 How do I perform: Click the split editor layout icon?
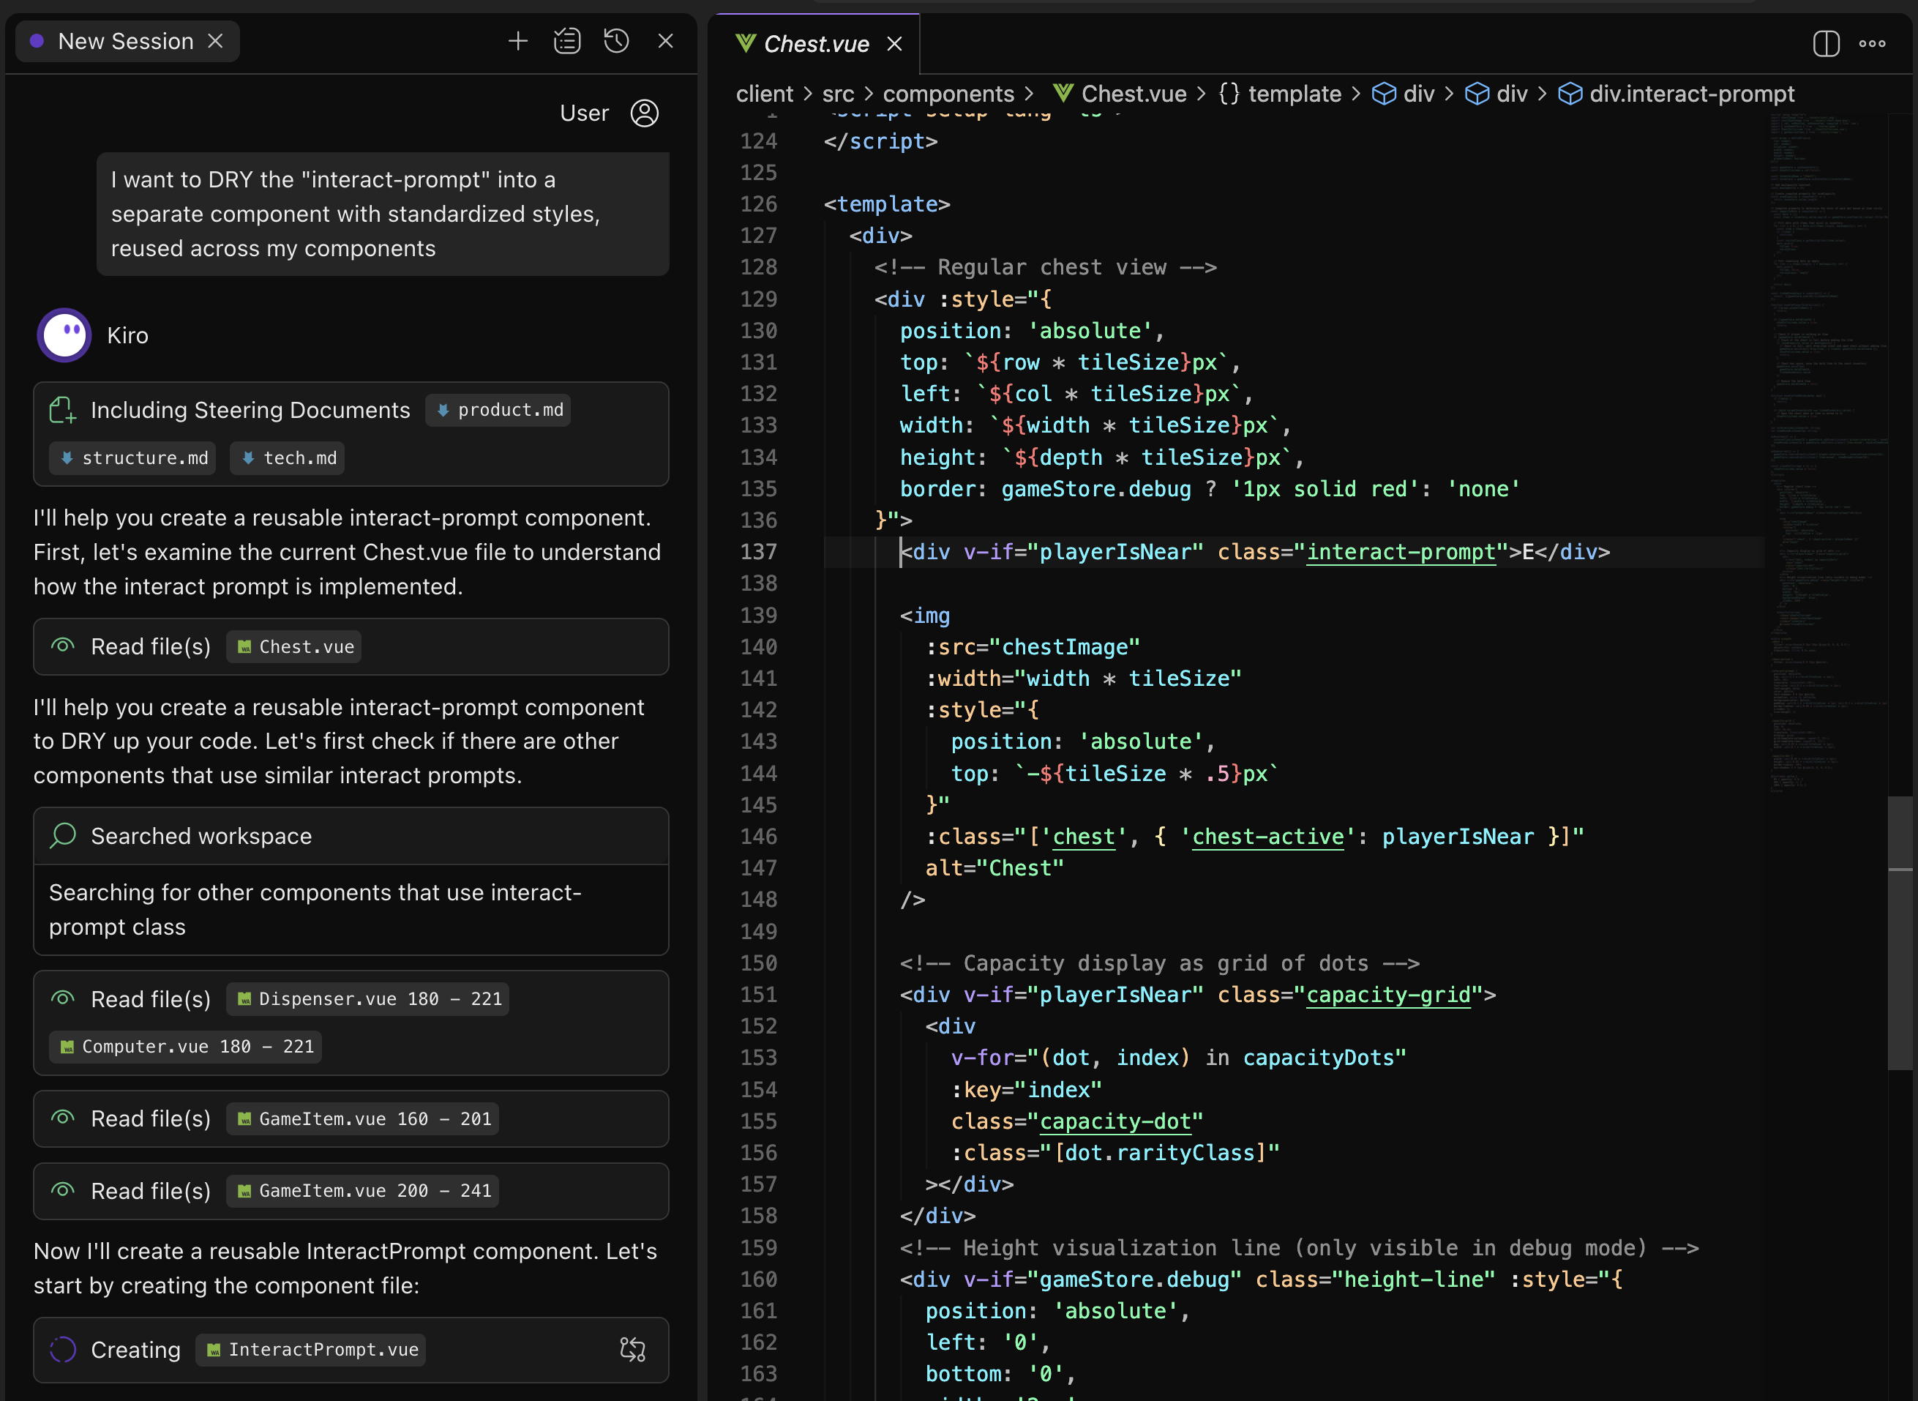(x=1826, y=43)
